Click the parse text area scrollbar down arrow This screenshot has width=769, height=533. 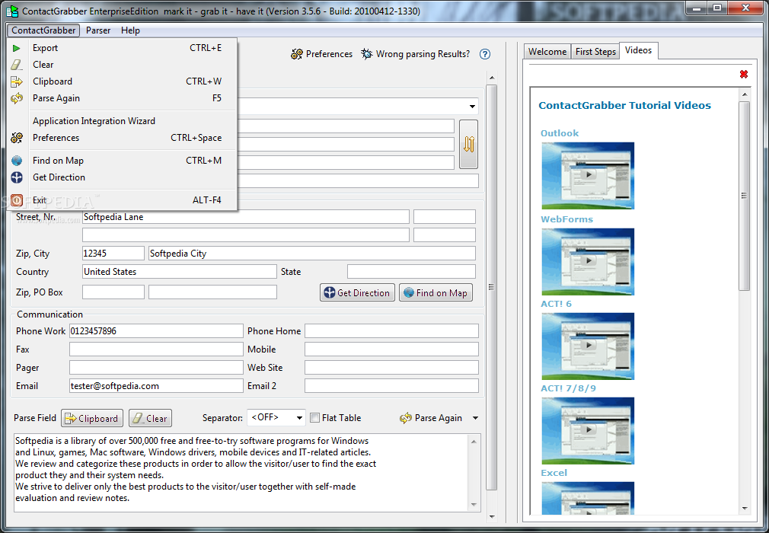474,505
